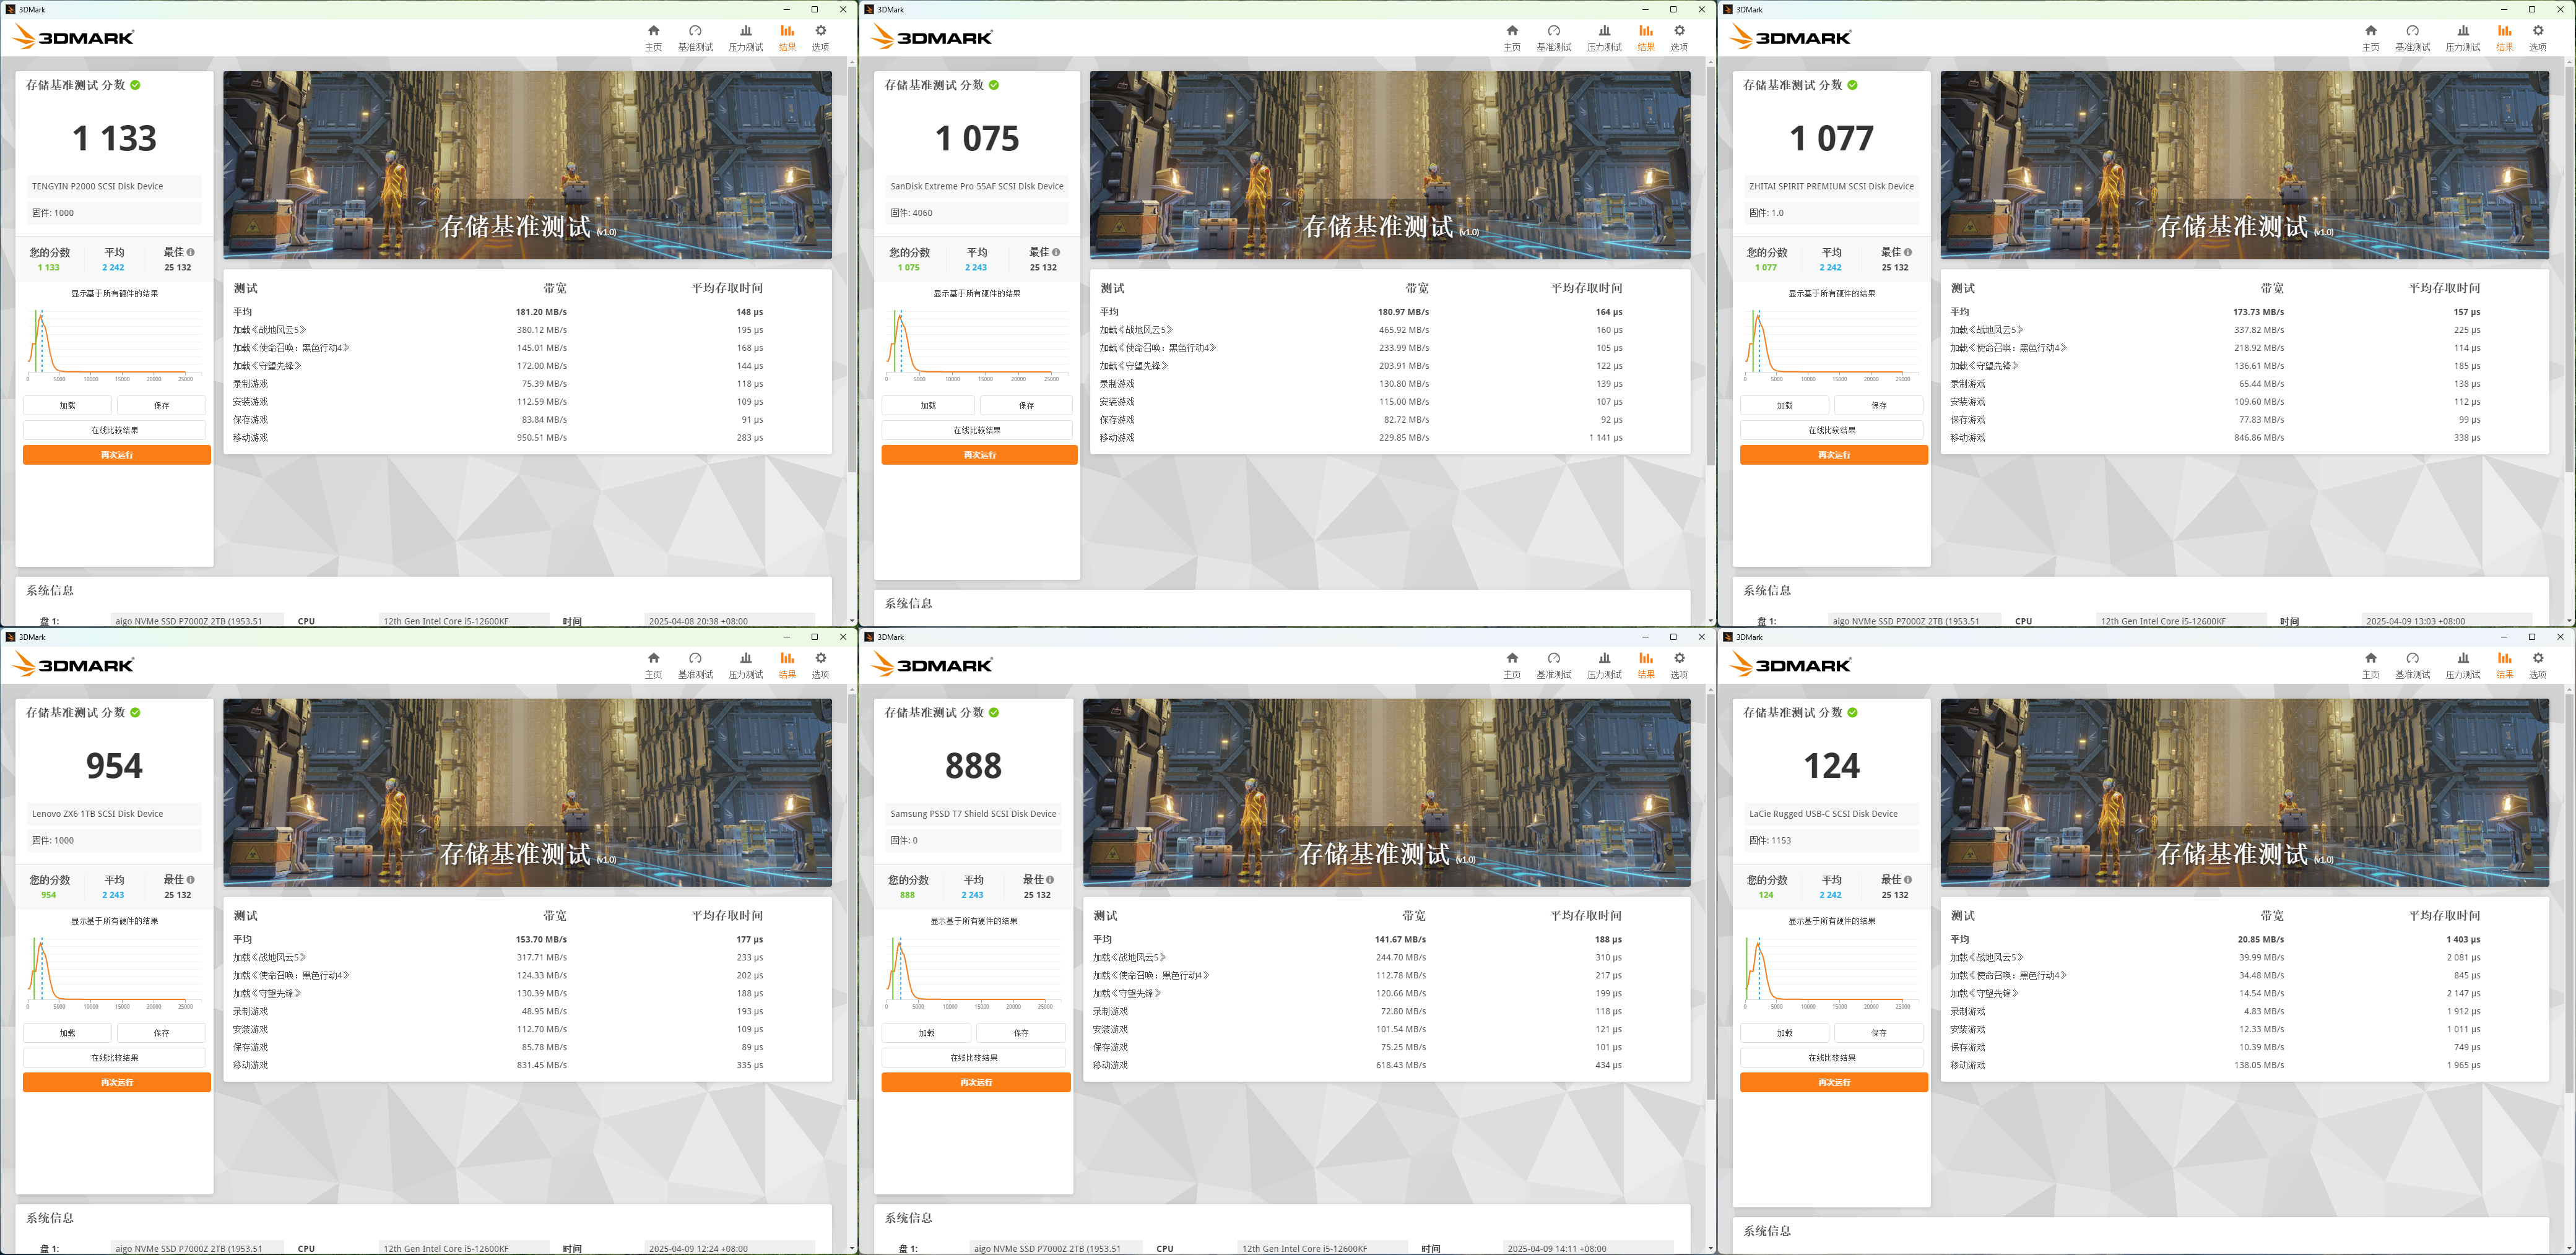Click the scrollbar of TENGYIN P2000 window
The image size is (2576, 1255).
tap(851, 270)
